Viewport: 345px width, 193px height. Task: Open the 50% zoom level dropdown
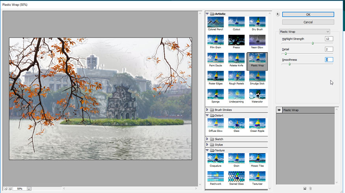coord(29,189)
